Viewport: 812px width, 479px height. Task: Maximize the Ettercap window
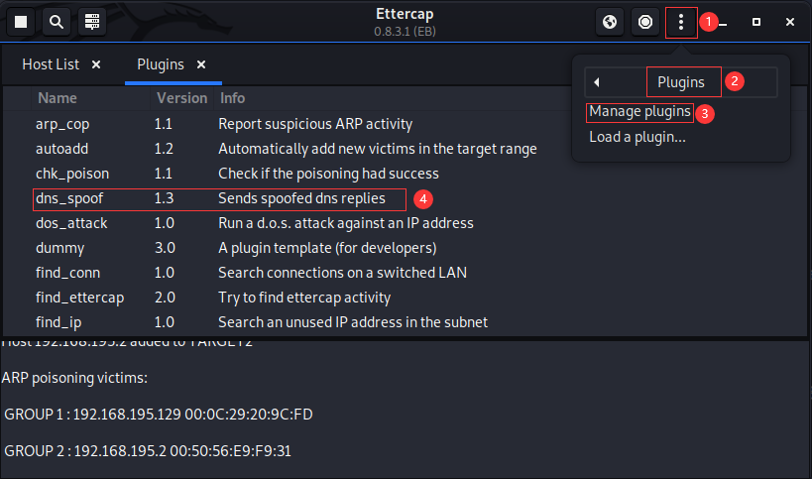coord(756,21)
